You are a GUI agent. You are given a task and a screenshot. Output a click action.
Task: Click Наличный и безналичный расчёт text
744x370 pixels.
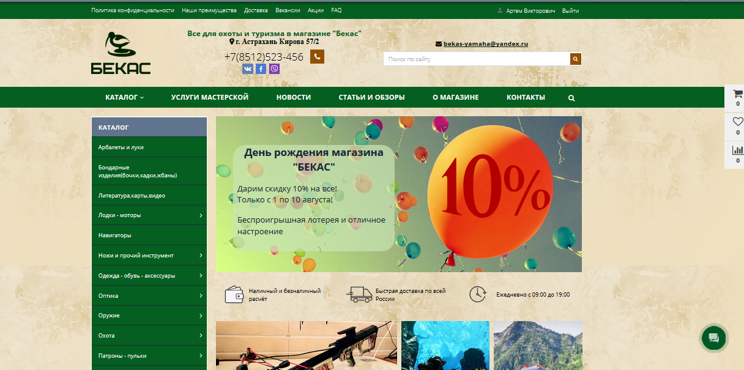click(285, 295)
